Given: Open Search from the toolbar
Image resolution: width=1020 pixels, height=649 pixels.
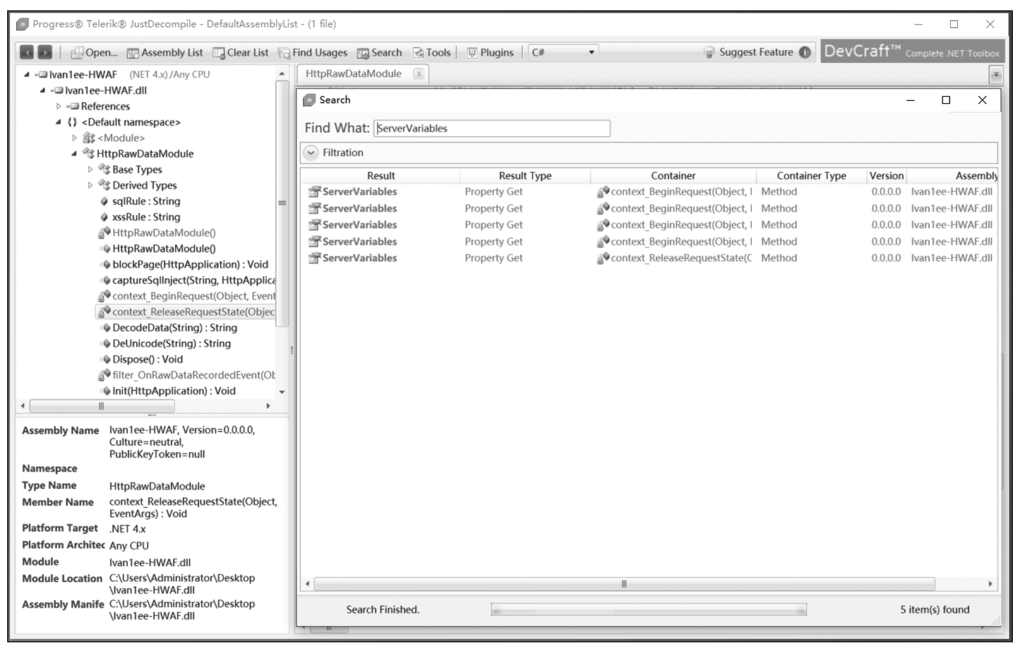Looking at the screenshot, I should [x=380, y=53].
